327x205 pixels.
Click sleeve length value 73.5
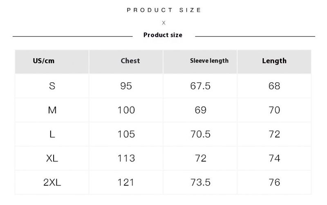pyautogui.click(x=201, y=182)
